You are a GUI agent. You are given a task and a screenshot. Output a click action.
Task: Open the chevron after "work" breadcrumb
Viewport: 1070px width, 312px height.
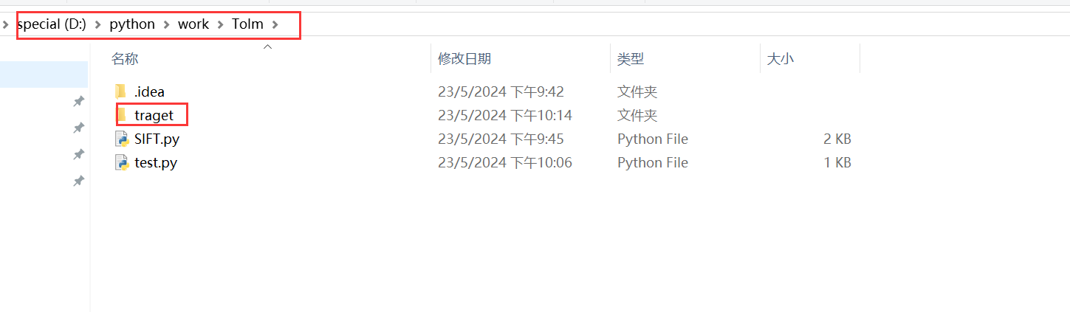(220, 24)
